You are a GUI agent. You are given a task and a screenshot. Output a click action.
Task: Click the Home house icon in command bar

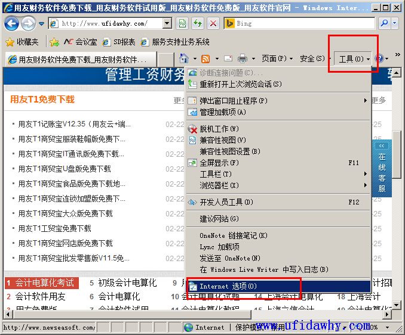coord(183,59)
